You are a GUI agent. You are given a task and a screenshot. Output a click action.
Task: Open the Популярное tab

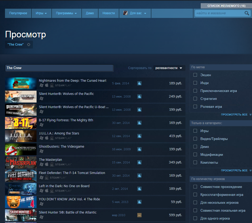[18, 13]
